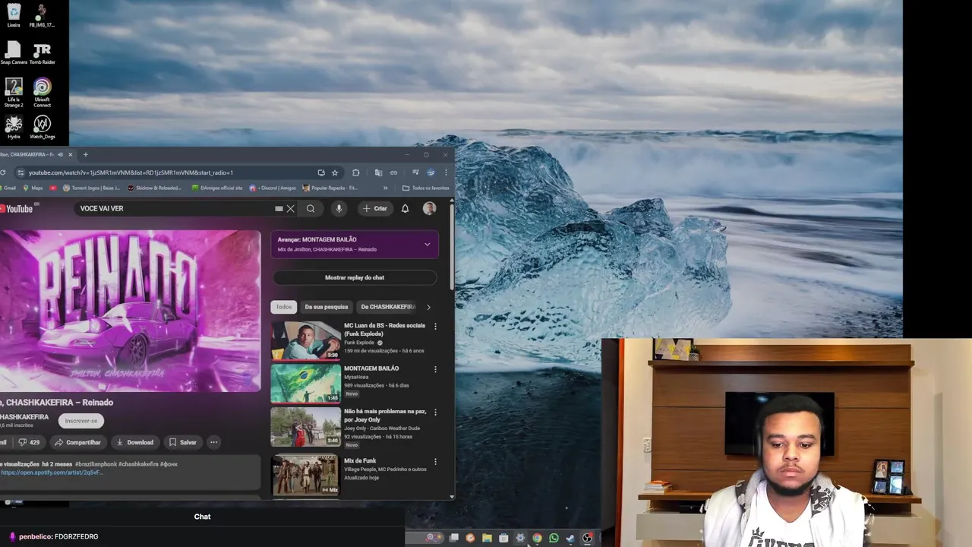Viewport: 972px width, 547px height.
Task: Open the Skidrow & Reloaded bookmark
Action: point(155,188)
